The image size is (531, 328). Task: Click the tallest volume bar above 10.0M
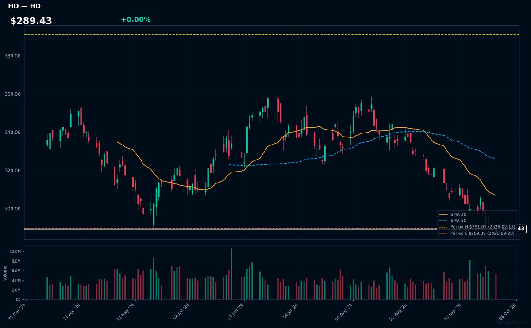[x=231, y=274]
